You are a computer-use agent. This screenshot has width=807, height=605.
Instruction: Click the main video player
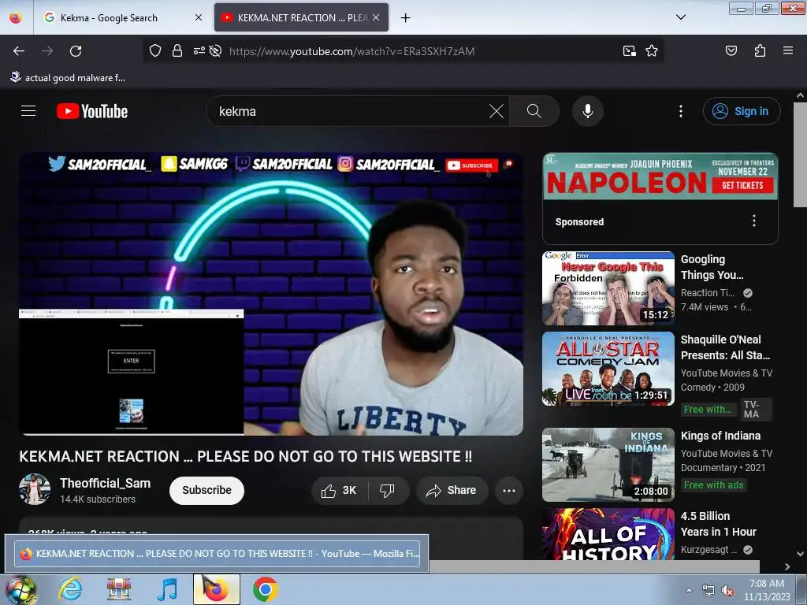coord(271,294)
